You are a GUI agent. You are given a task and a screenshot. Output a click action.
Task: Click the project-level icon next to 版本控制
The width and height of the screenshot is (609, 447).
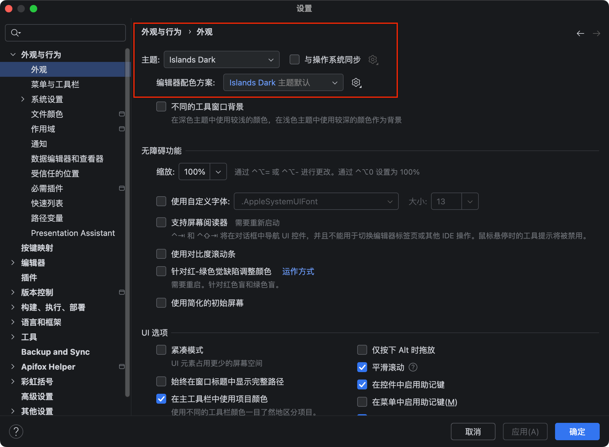click(122, 292)
